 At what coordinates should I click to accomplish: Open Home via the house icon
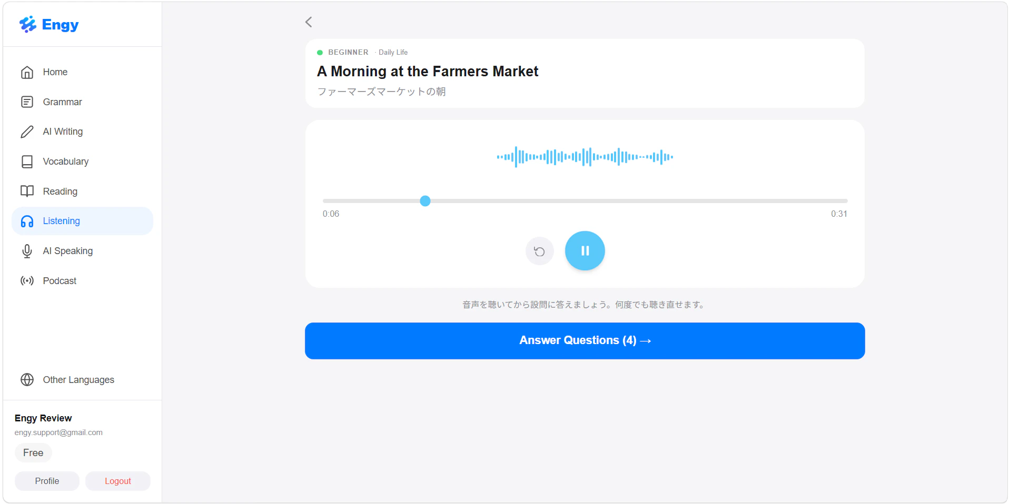(x=27, y=72)
